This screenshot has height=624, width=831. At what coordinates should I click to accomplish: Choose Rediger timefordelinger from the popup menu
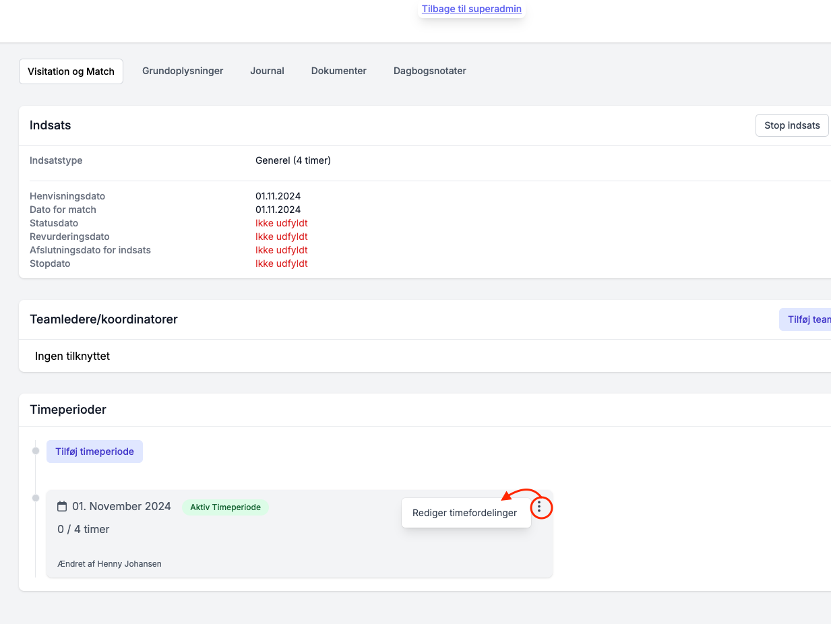pos(465,513)
